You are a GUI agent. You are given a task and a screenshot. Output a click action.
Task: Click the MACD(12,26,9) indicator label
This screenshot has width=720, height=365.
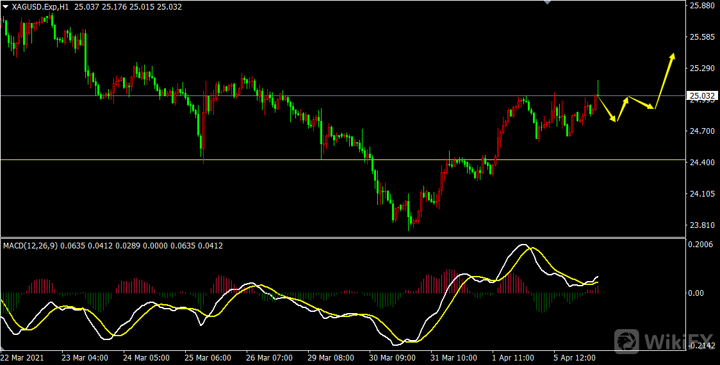(x=31, y=245)
